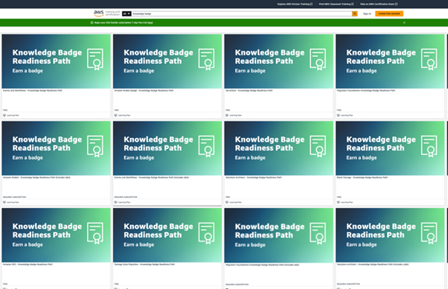This screenshot has height=289, width=448.
Task: Open Events and Workflows includes labs banner image
Action: coord(168,148)
